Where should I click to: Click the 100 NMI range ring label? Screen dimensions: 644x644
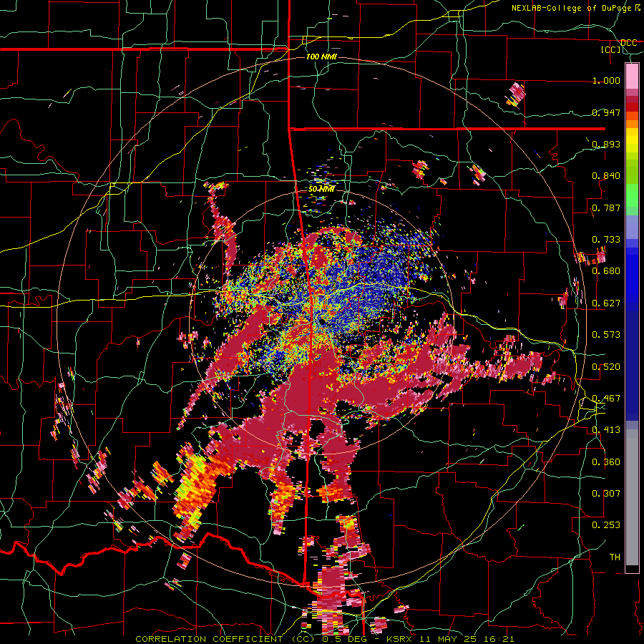321,57
